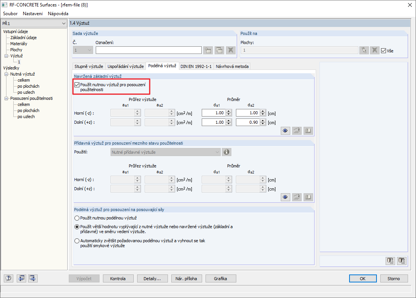416x298 pixels.
Task: Collapse Posouzení použitelnosti tree node
Action: tap(6, 98)
